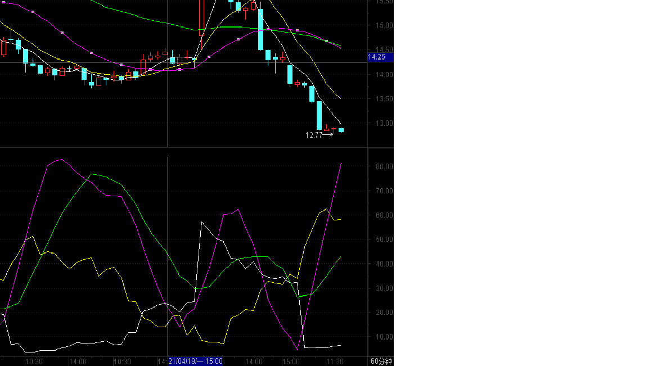
Task: Select the 60.00 indicator axis label
Action: (384, 215)
